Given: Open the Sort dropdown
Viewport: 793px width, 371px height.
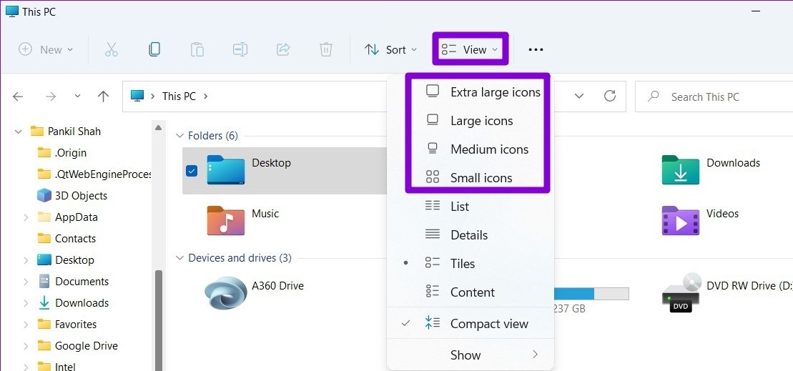Looking at the screenshot, I should point(391,49).
